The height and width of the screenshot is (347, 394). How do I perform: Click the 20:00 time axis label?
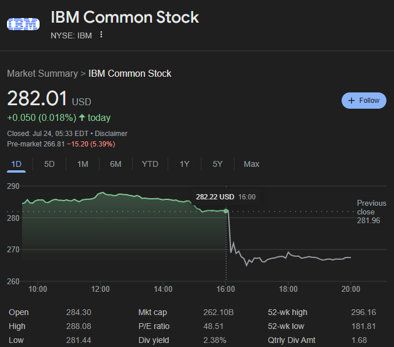pyautogui.click(x=351, y=289)
